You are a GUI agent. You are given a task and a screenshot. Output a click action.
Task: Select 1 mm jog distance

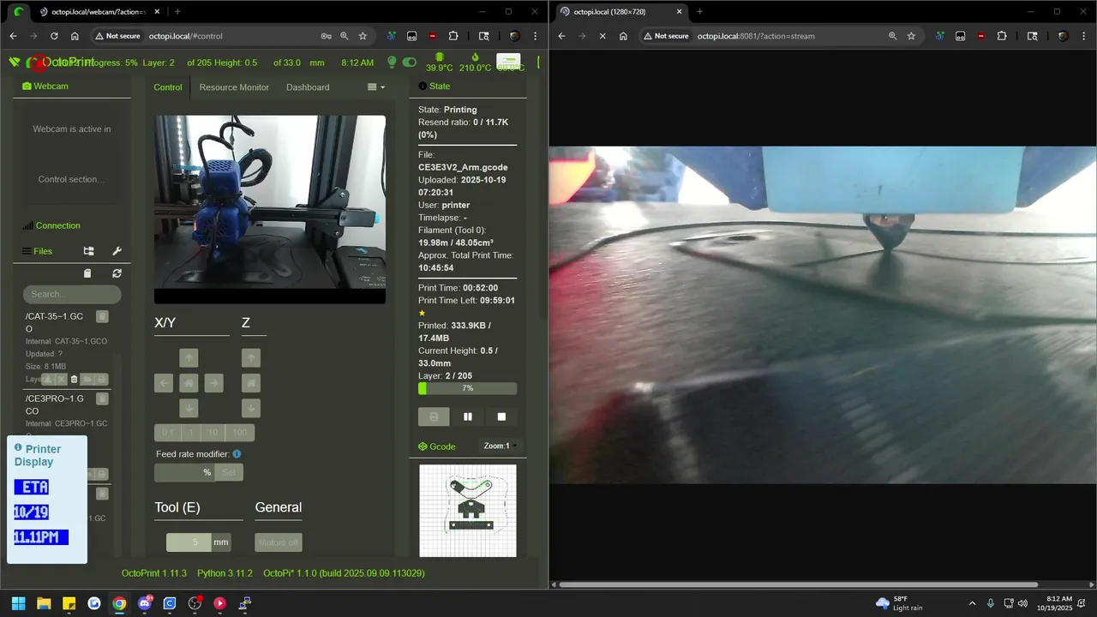coord(191,433)
